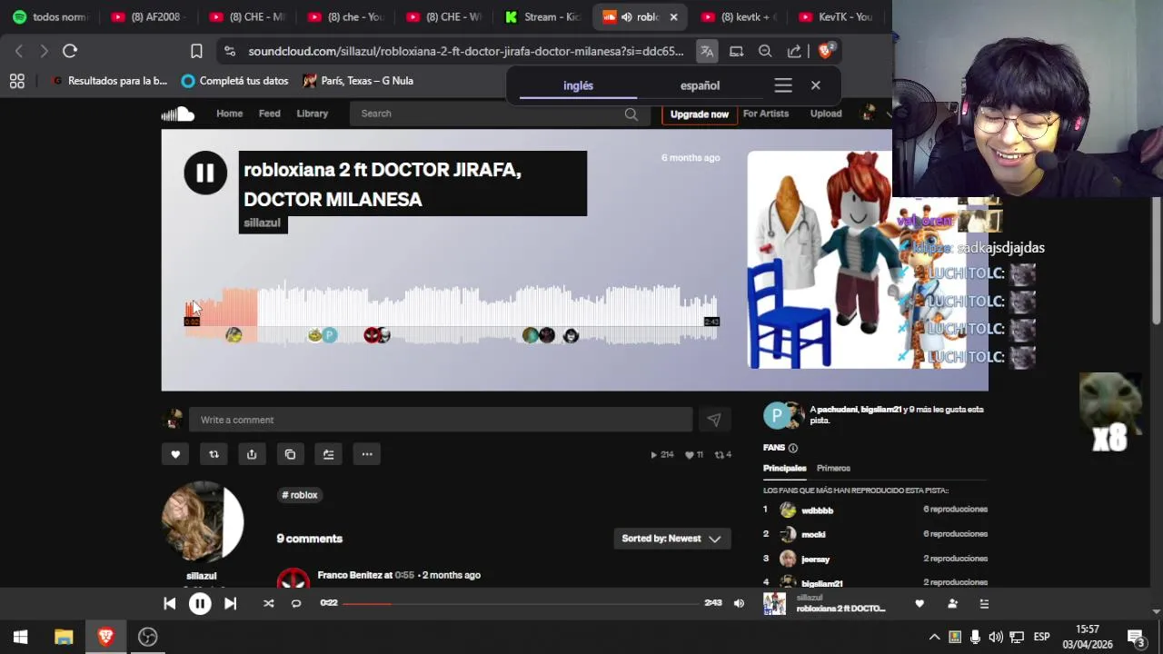The image size is (1163, 654).
Task: Open Completá tus datos bookmark
Action: pos(234,81)
